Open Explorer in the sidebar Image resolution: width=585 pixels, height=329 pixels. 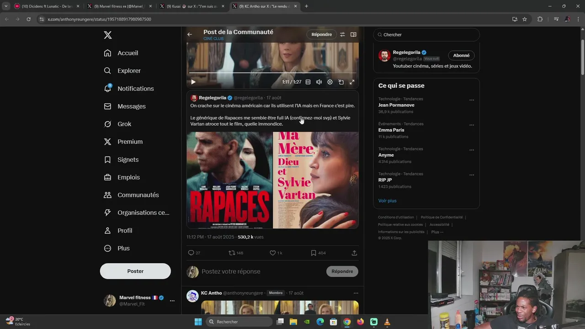[122, 71]
